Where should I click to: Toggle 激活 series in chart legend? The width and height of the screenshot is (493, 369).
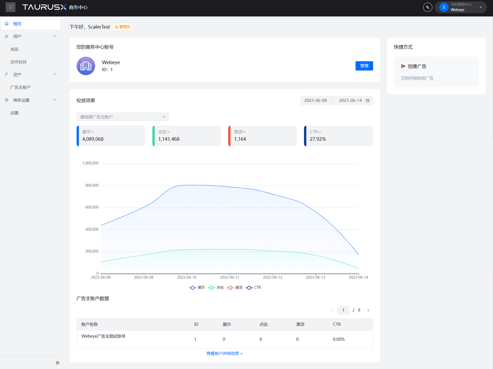pos(235,288)
